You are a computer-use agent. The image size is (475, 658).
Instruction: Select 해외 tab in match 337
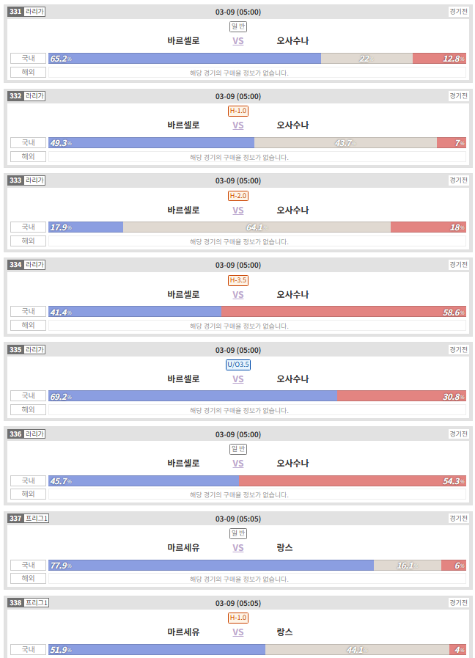click(28, 578)
